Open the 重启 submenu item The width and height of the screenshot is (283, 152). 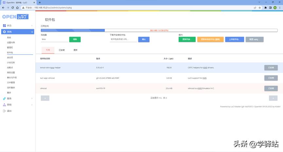coord(9,93)
